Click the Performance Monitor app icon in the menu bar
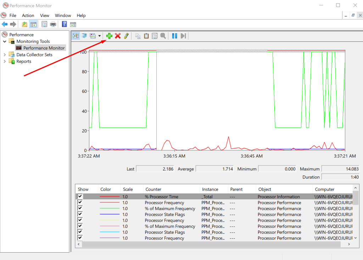 pos(4,15)
